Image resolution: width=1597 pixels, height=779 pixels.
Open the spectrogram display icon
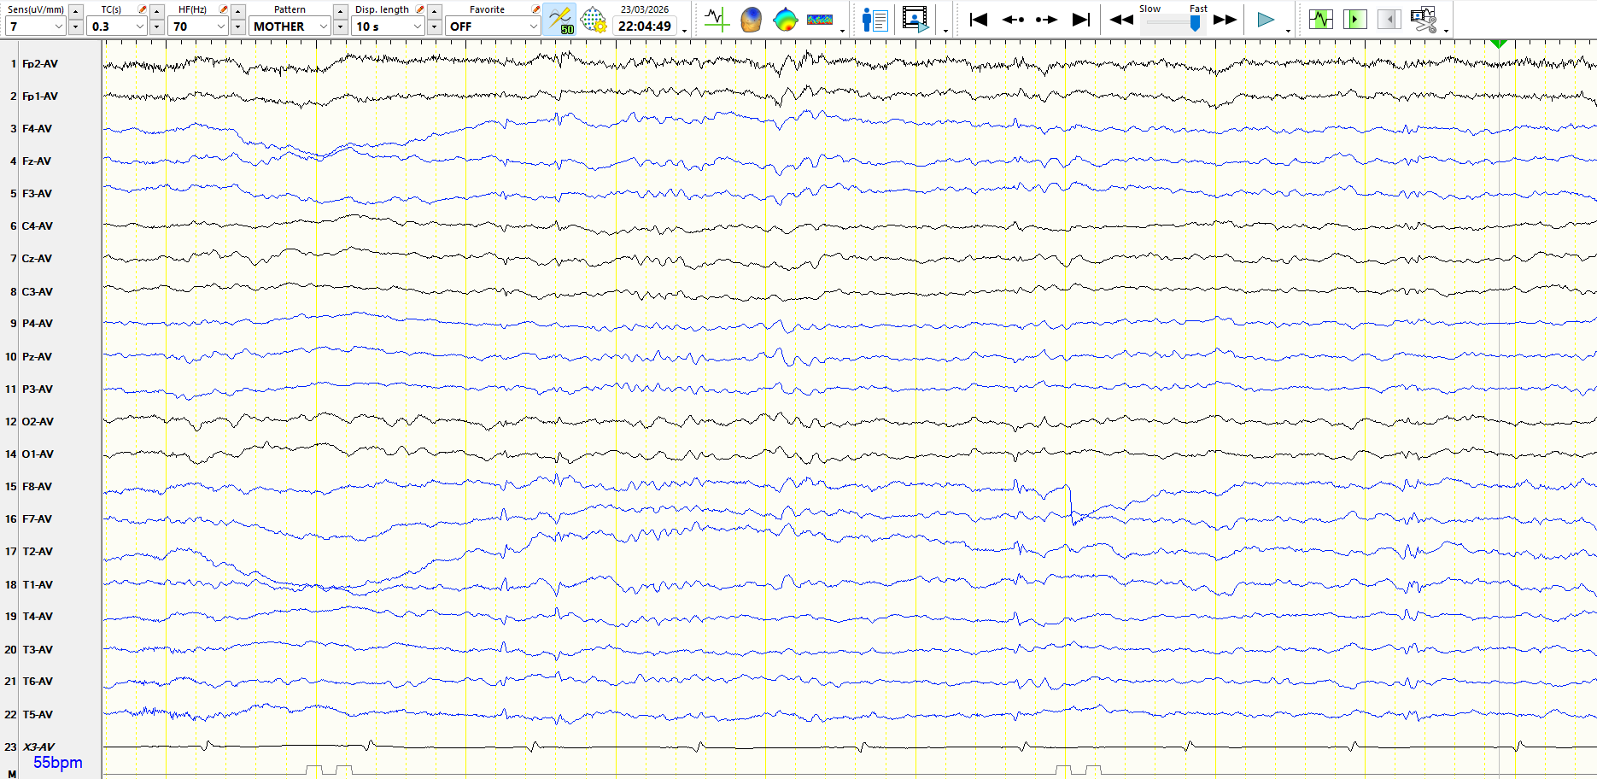pyautogui.click(x=820, y=19)
